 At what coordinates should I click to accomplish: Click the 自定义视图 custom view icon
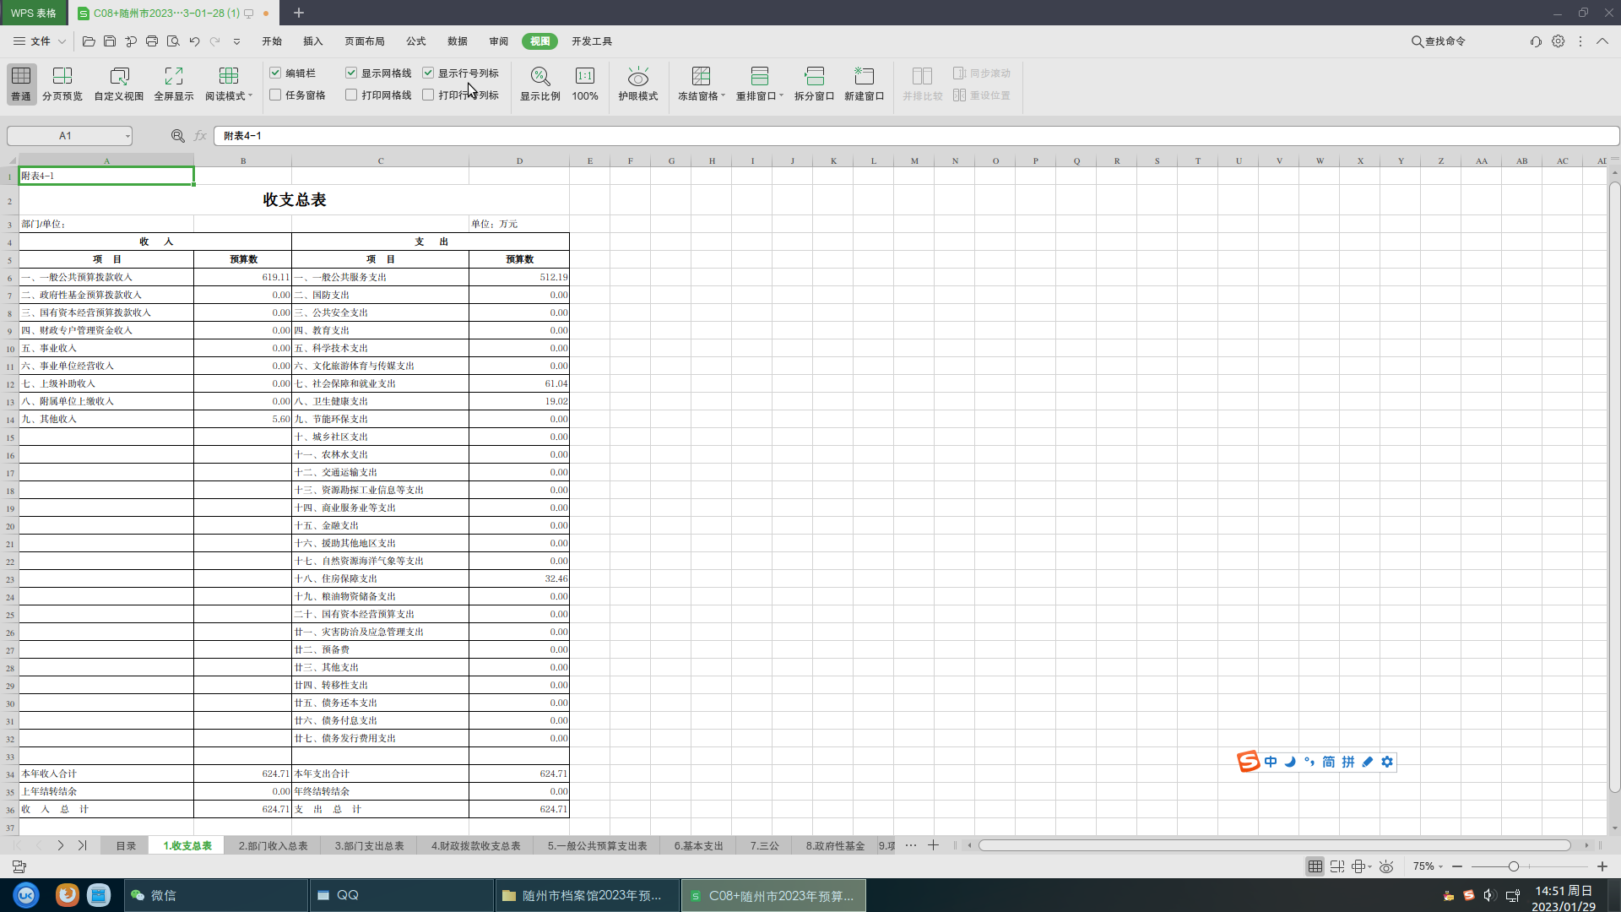click(x=119, y=77)
